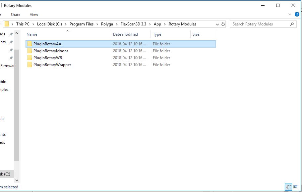Sort the list by Name column

[32, 34]
